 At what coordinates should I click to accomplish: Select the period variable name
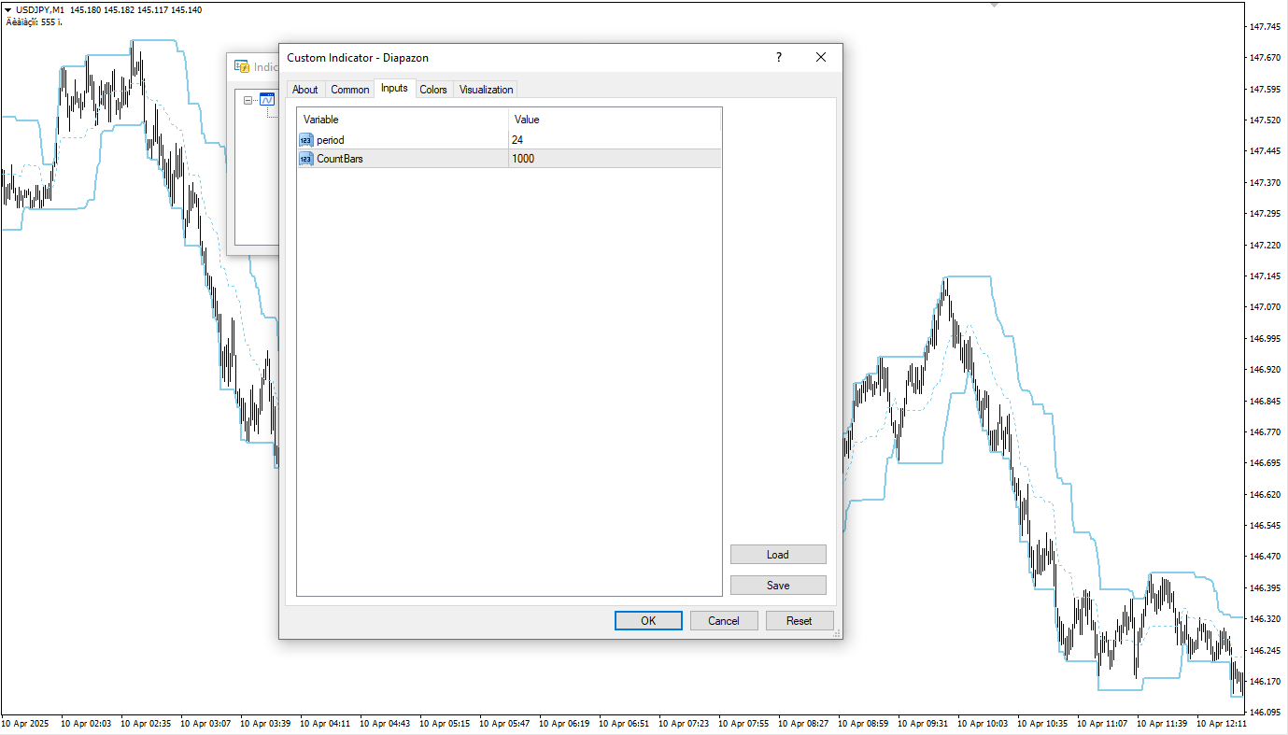(331, 140)
